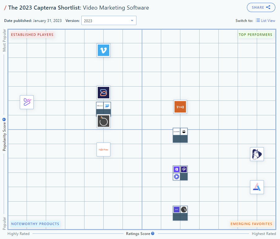Viewport: 280px width, 239px height.
Task: Click the Version dropdown chevron arrow
Action: 132,21
